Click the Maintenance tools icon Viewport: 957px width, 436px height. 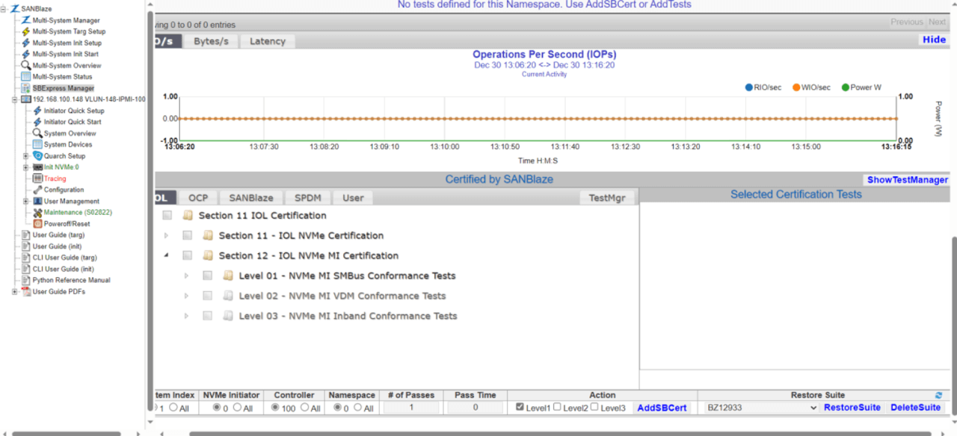tap(37, 213)
